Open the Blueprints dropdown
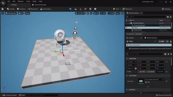Screen dimensions: 173x97 (x=33, y=9)
